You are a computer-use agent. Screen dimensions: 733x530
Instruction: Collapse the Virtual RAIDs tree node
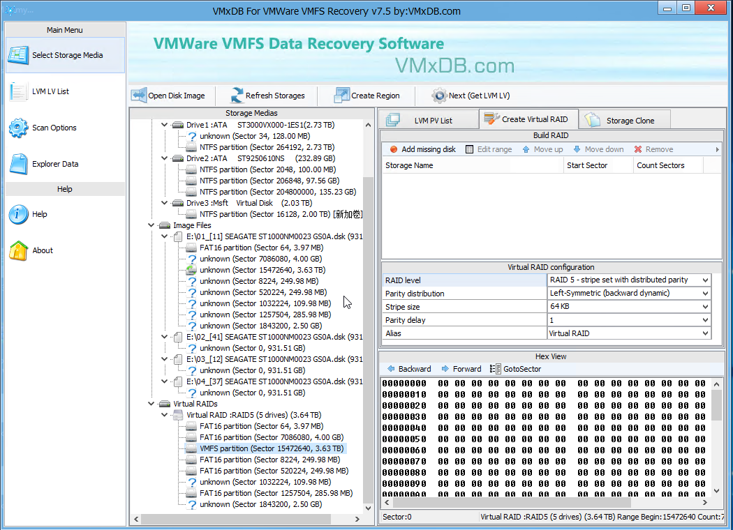151,404
